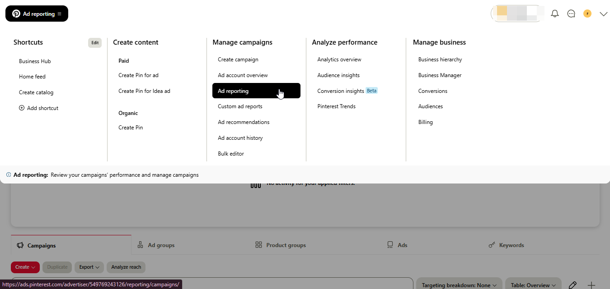Open Business hierarchy
This screenshot has width=610, height=289.
pyautogui.click(x=440, y=60)
